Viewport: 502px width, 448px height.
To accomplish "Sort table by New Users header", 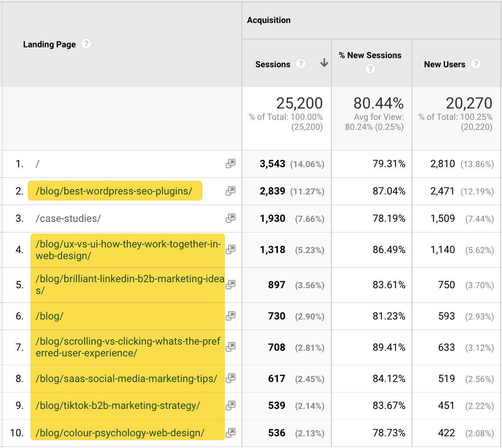I will pyautogui.click(x=444, y=64).
